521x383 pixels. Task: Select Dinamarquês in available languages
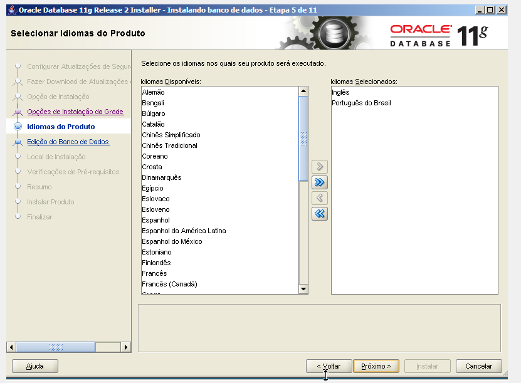point(220,177)
